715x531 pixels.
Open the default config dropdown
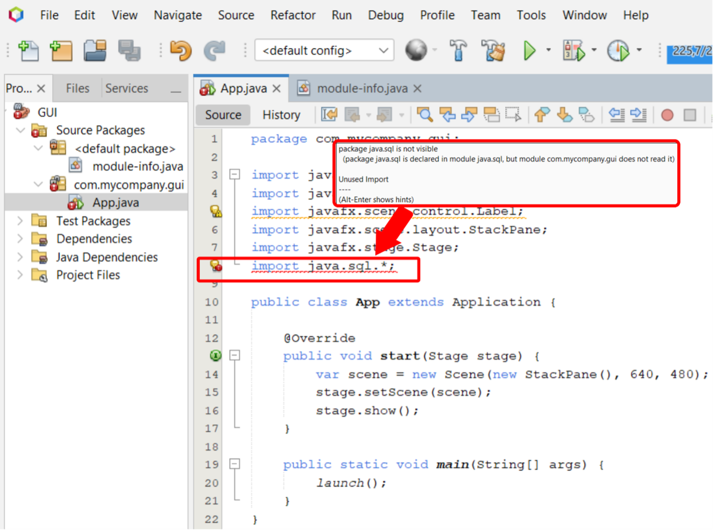pyautogui.click(x=383, y=50)
